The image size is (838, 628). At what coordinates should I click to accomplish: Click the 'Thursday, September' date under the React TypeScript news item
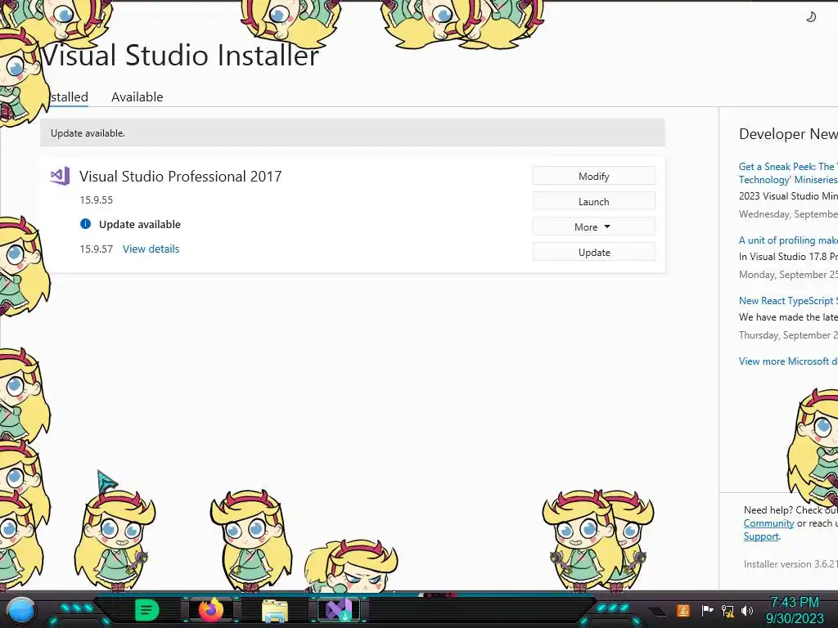(788, 334)
